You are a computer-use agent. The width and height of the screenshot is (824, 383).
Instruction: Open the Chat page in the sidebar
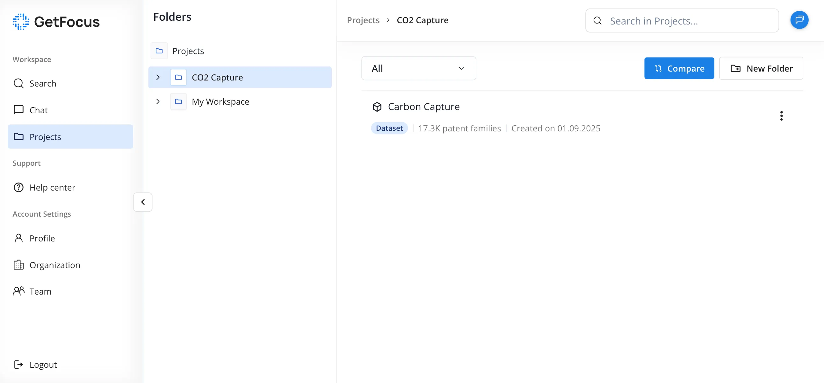(70, 110)
